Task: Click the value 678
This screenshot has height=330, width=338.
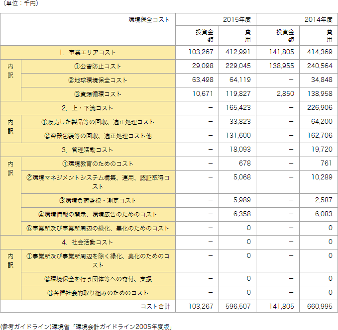Action: click(x=244, y=164)
